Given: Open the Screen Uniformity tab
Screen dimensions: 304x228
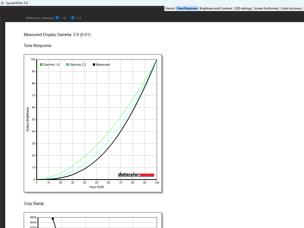Looking at the screenshot, I should point(266,8).
